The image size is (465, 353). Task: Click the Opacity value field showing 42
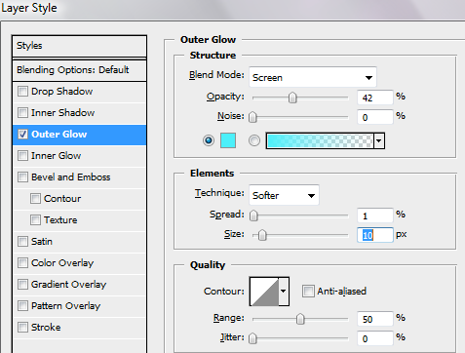pos(375,98)
